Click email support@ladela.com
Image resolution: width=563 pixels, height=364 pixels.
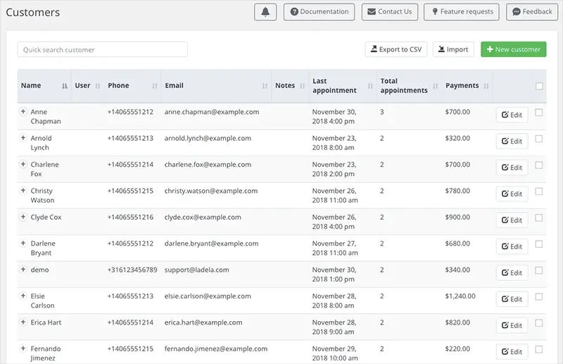(x=197, y=270)
